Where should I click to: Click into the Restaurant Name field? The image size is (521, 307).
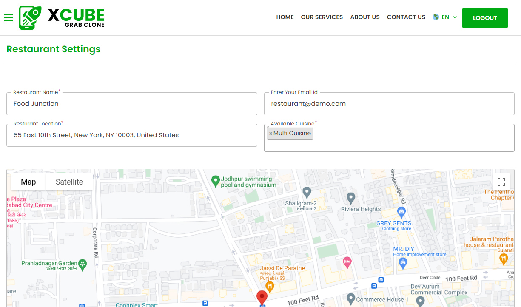[132, 104]
